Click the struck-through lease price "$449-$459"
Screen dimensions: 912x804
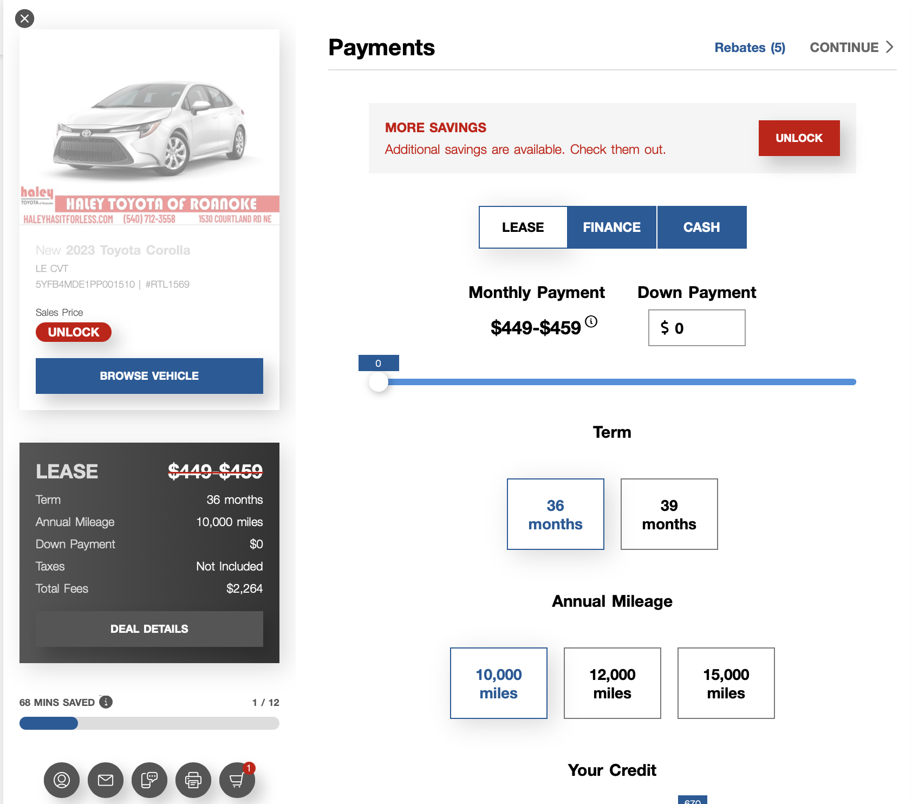click(216, 471)
